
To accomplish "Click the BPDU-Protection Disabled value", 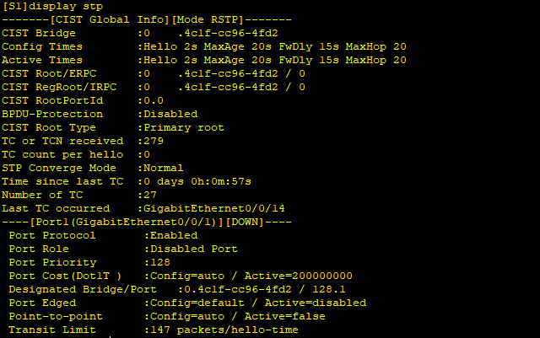I will [x=170, y=114].
